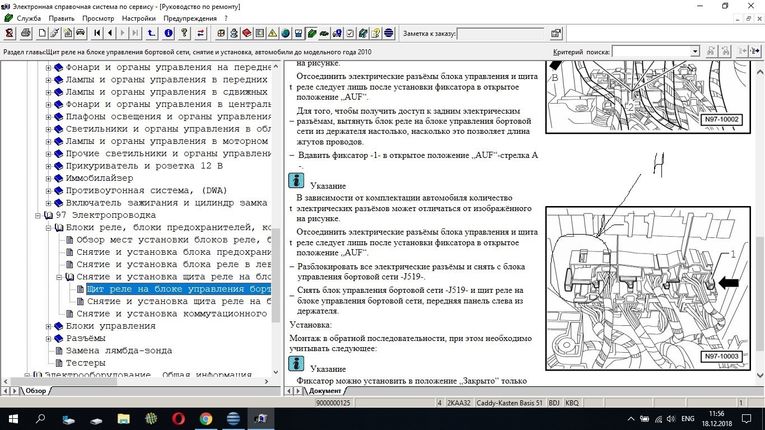Click the blue 't..' toolbar icon
This screenshot has height=430, width=765.
point(152,33)
